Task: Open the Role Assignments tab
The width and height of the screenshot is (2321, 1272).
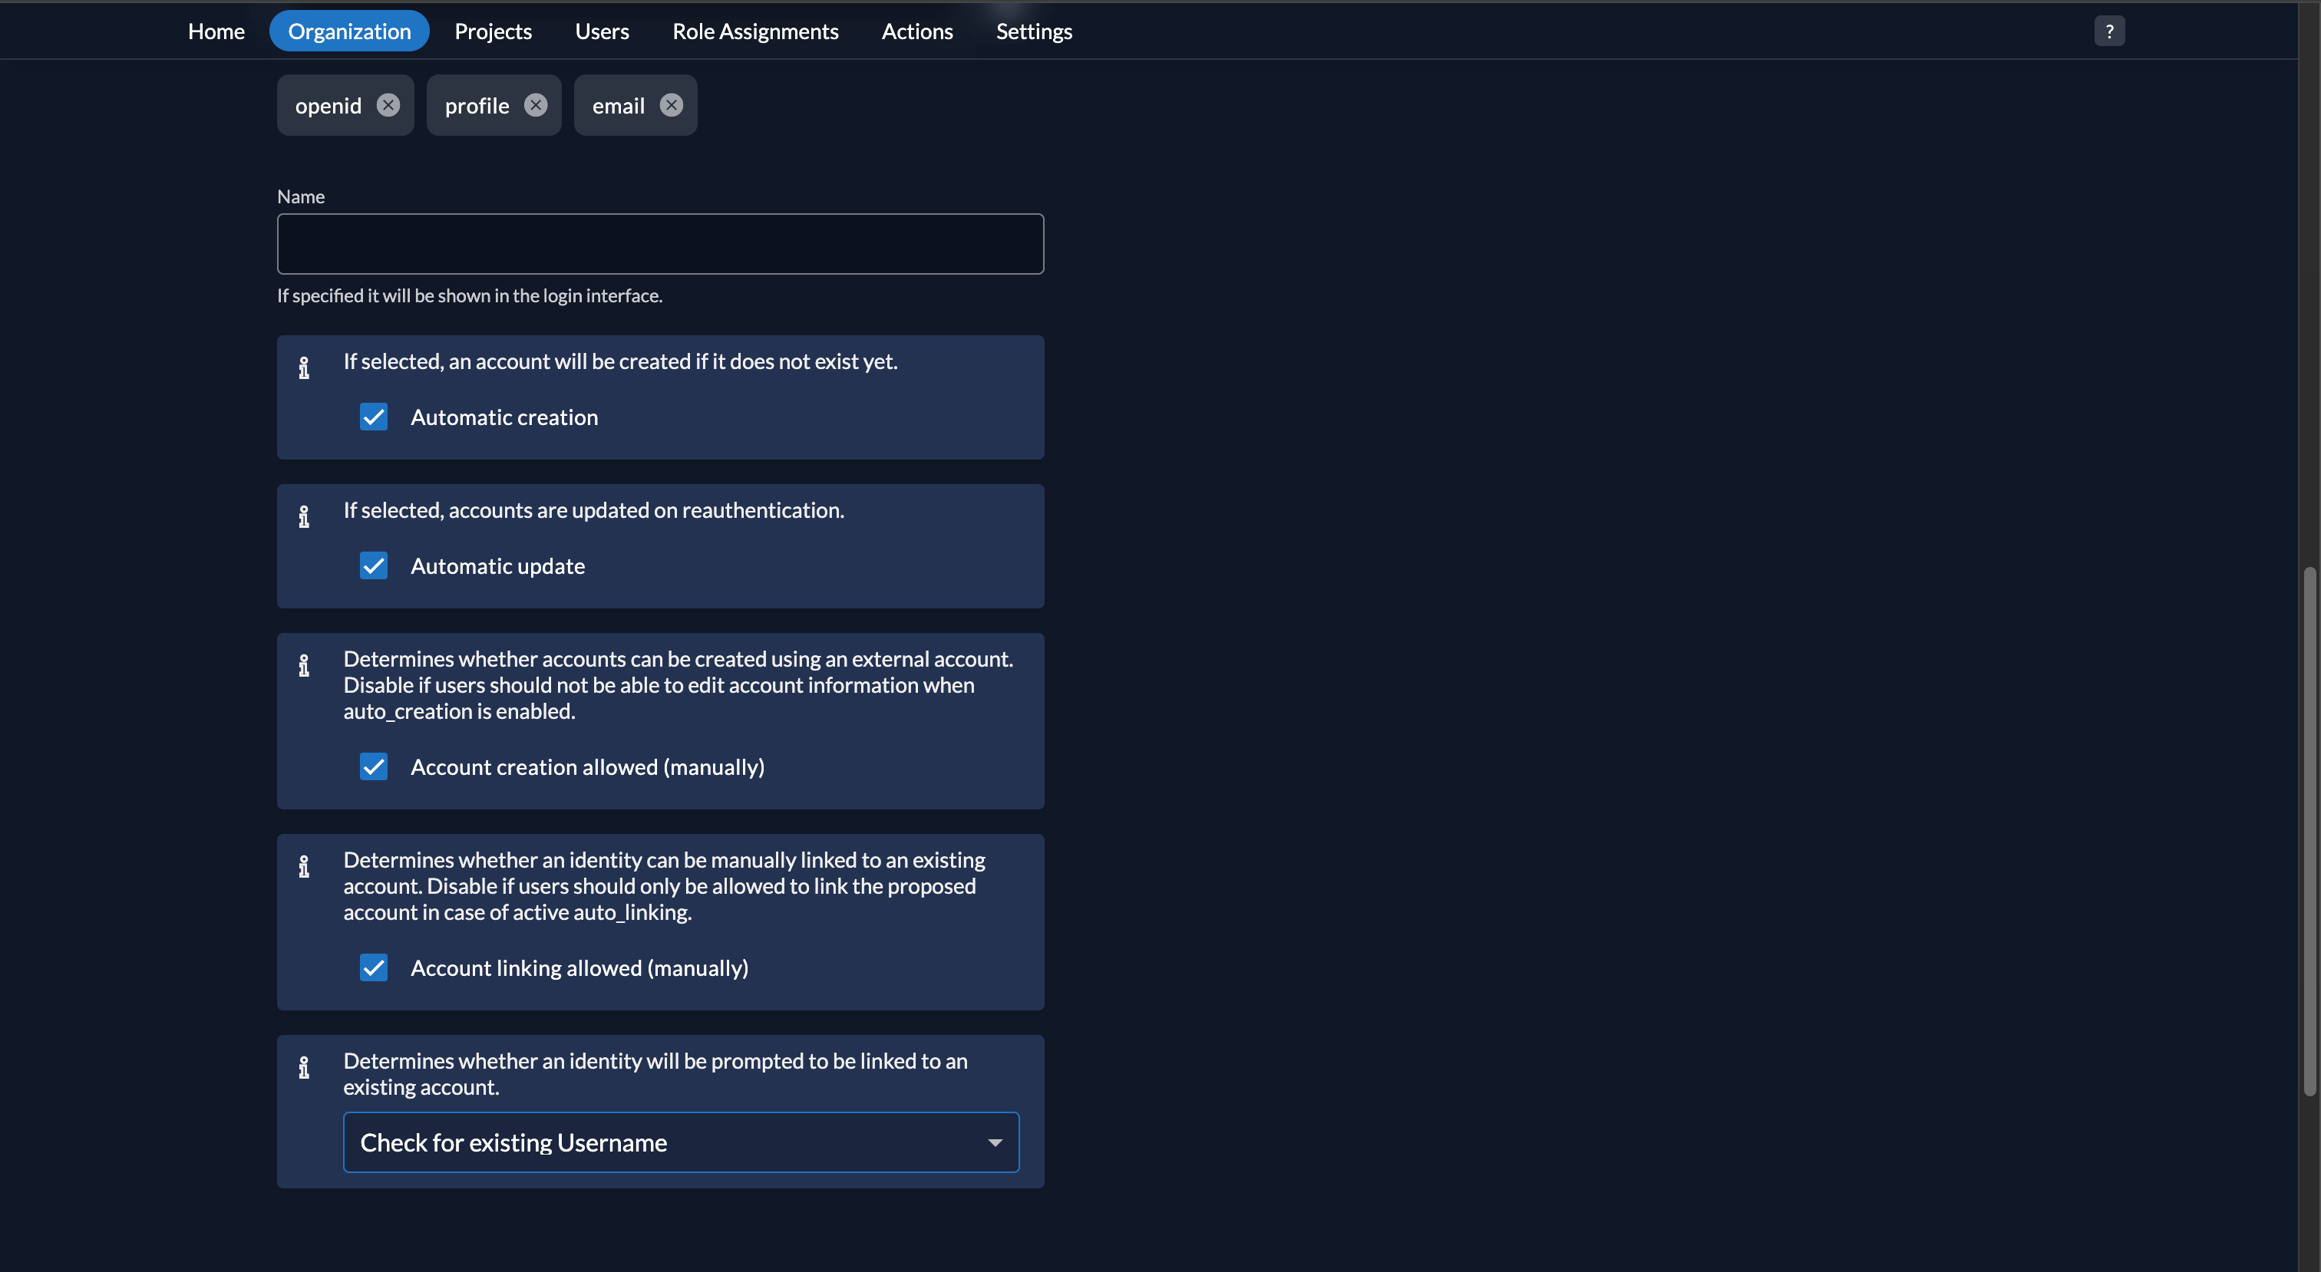Action: click(755, 31)
